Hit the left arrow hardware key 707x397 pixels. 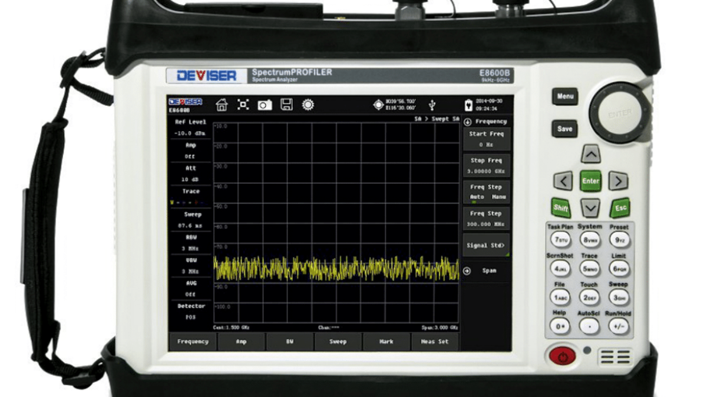[x=563, y=181]
